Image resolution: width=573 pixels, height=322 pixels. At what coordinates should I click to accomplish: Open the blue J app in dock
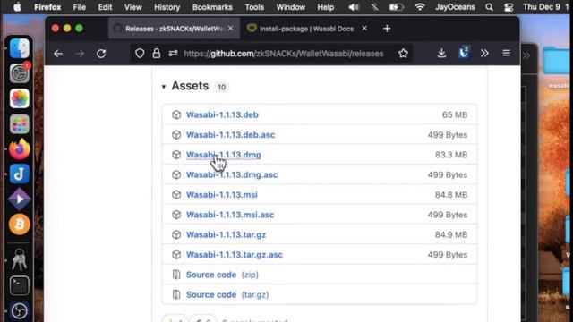coord(20,174)
